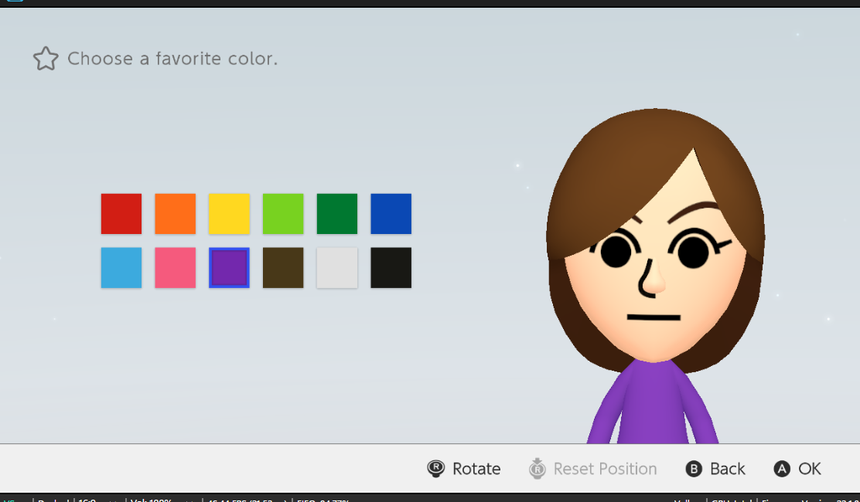Click the grayed-out Reset Position button

pos(592,469)
